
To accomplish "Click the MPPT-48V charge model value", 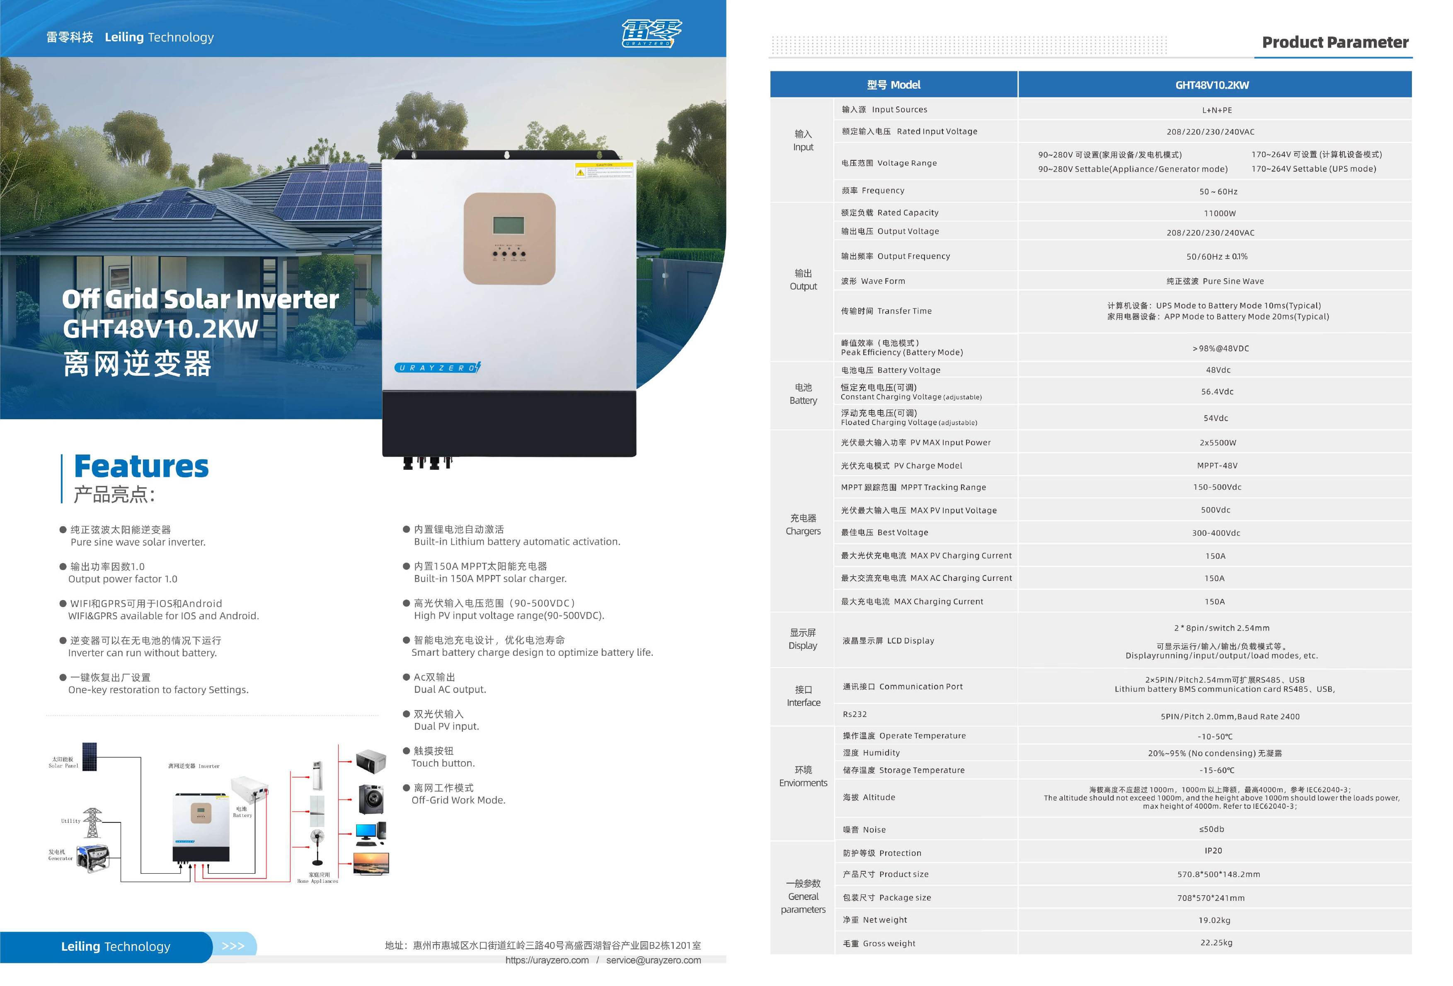I will click(x=1217, y=466).
